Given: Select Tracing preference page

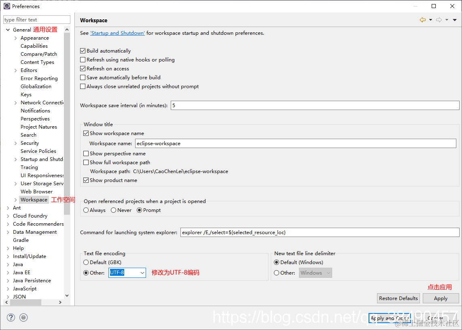Looking at the screenshot, I should (29, 167).
